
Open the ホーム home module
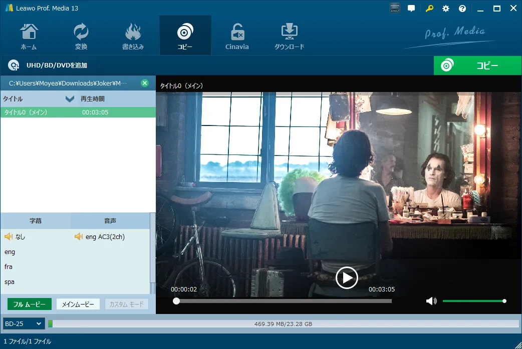click(x=29, y=36)
